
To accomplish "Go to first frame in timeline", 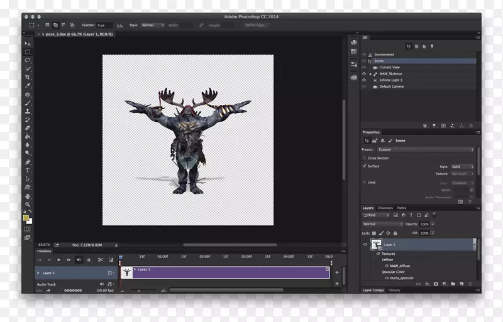I will tap(39, 260).
